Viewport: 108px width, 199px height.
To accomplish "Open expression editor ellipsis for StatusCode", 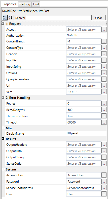I will 104,164.
